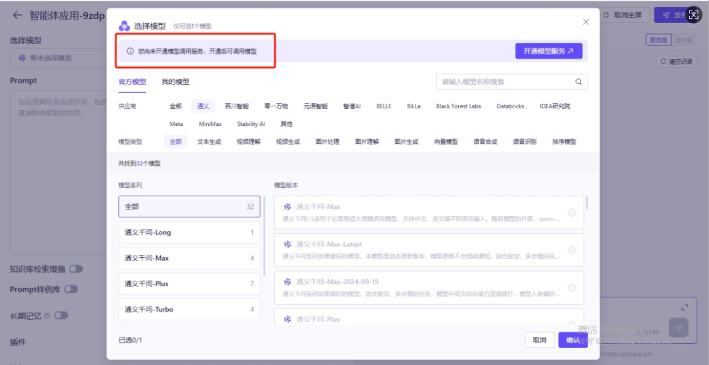
Task: Switch to 发布版 version
Action: click(x=683, y=40)
